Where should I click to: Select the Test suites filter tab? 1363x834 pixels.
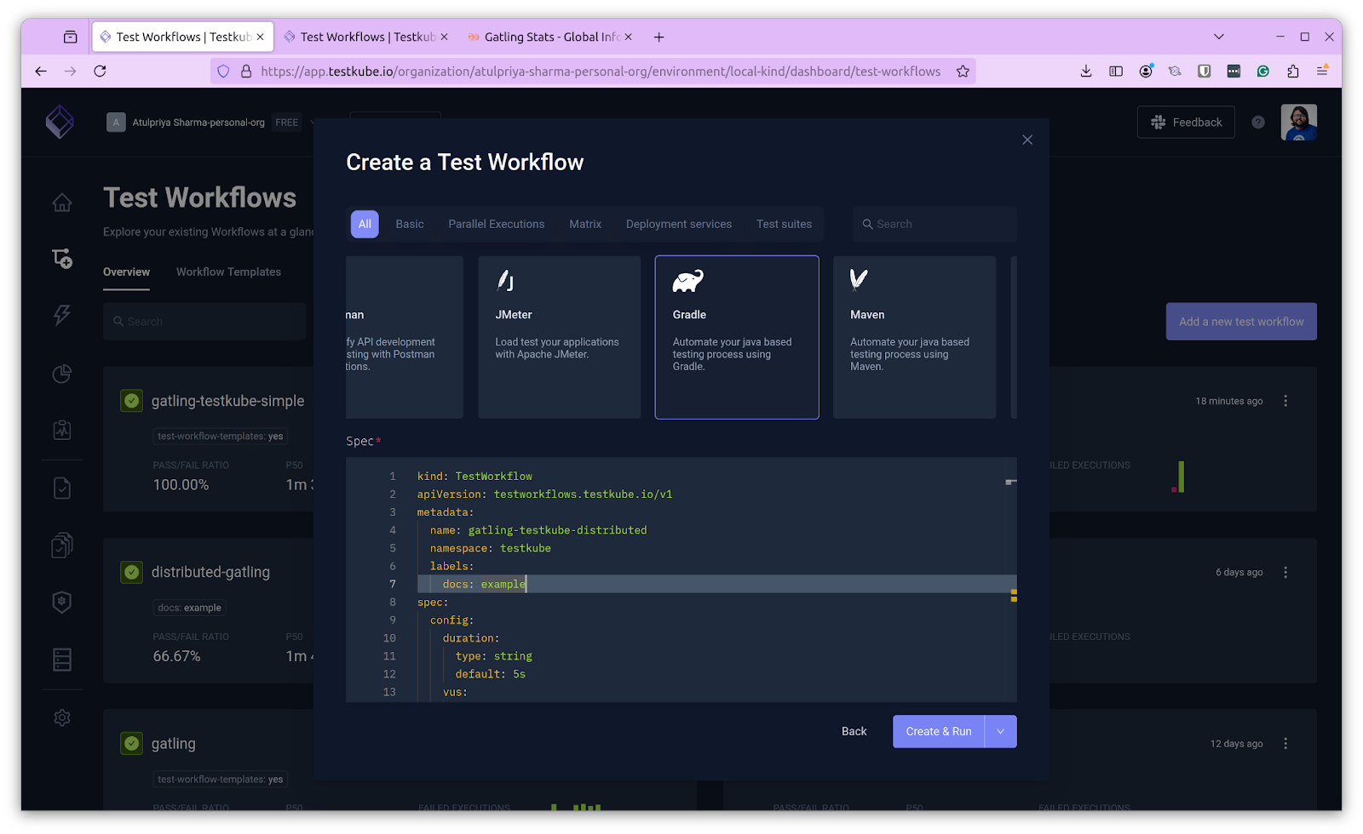click(x=784, y=224)
